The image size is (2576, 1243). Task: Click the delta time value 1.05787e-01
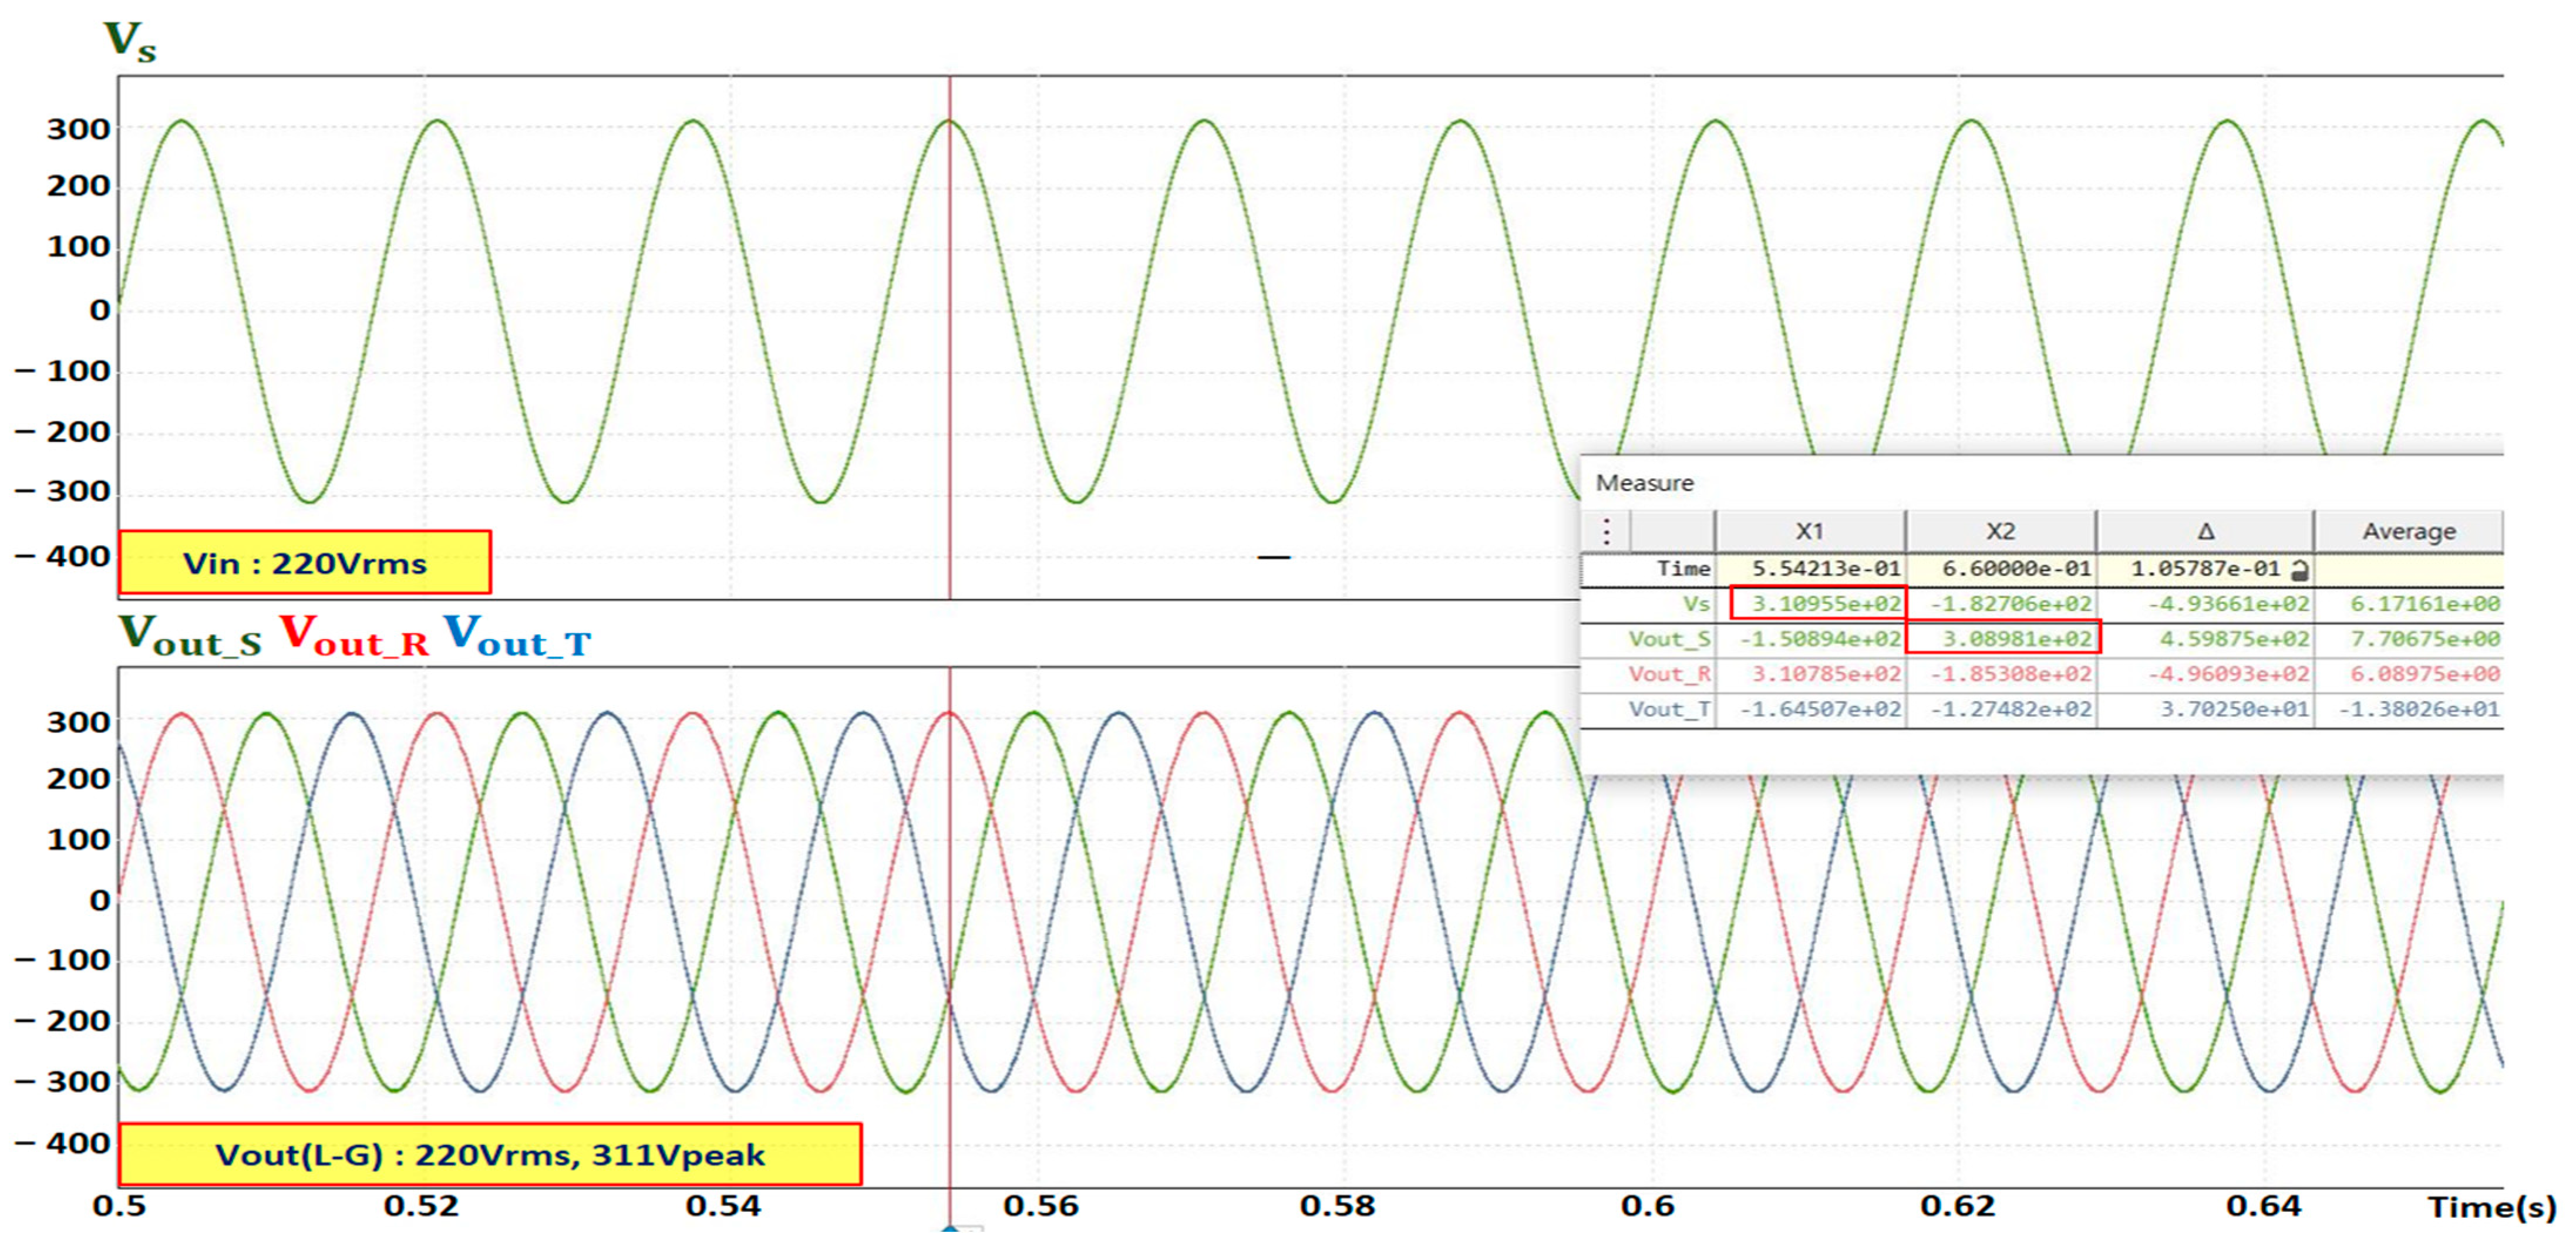(x=2204, y=569)
